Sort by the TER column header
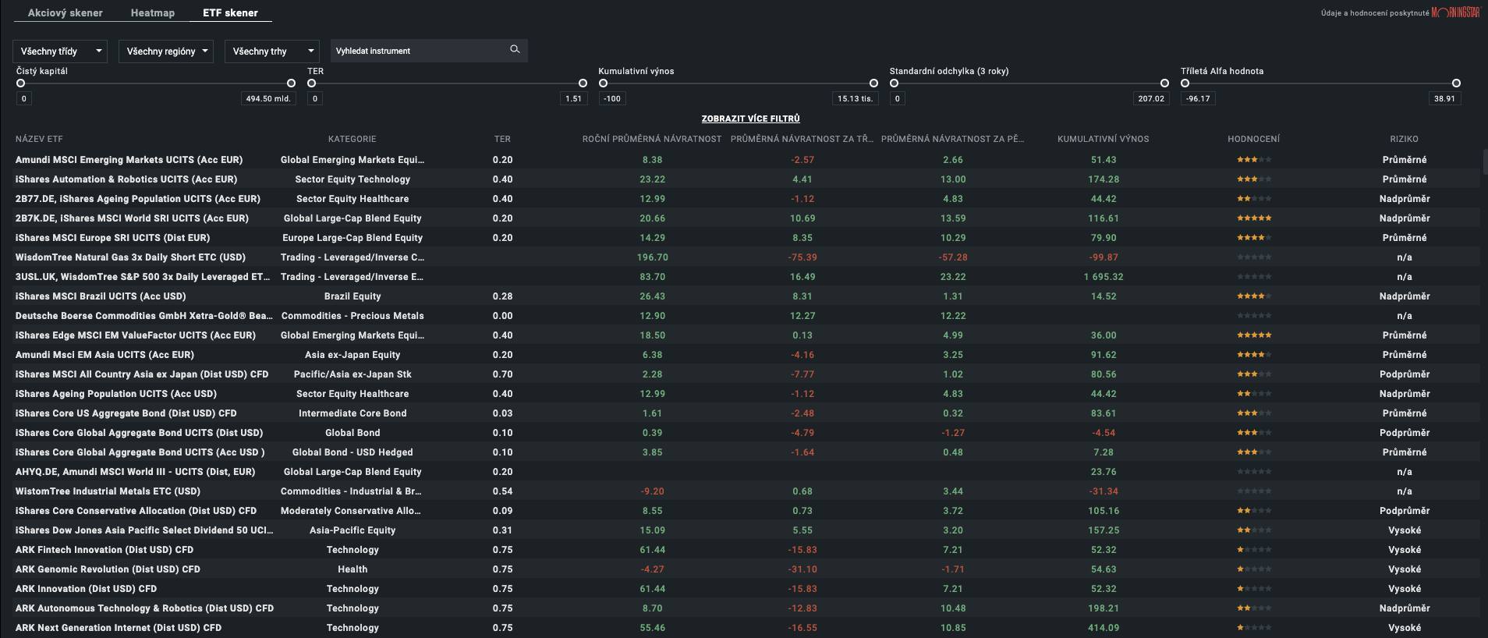 [502, 139]
